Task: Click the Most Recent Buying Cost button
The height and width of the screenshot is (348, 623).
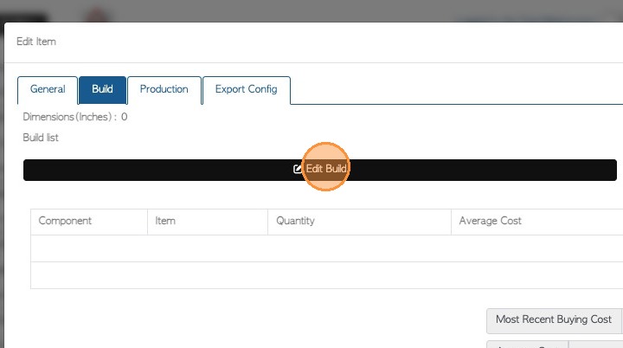Action: 553,320
